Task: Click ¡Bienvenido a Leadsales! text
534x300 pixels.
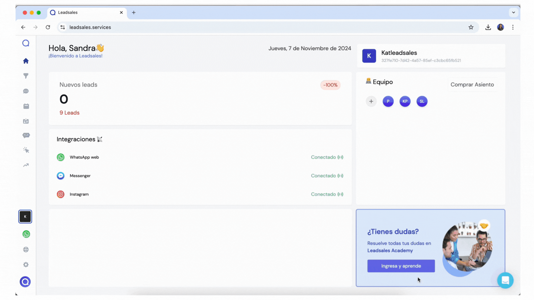Action: point(75,56)
